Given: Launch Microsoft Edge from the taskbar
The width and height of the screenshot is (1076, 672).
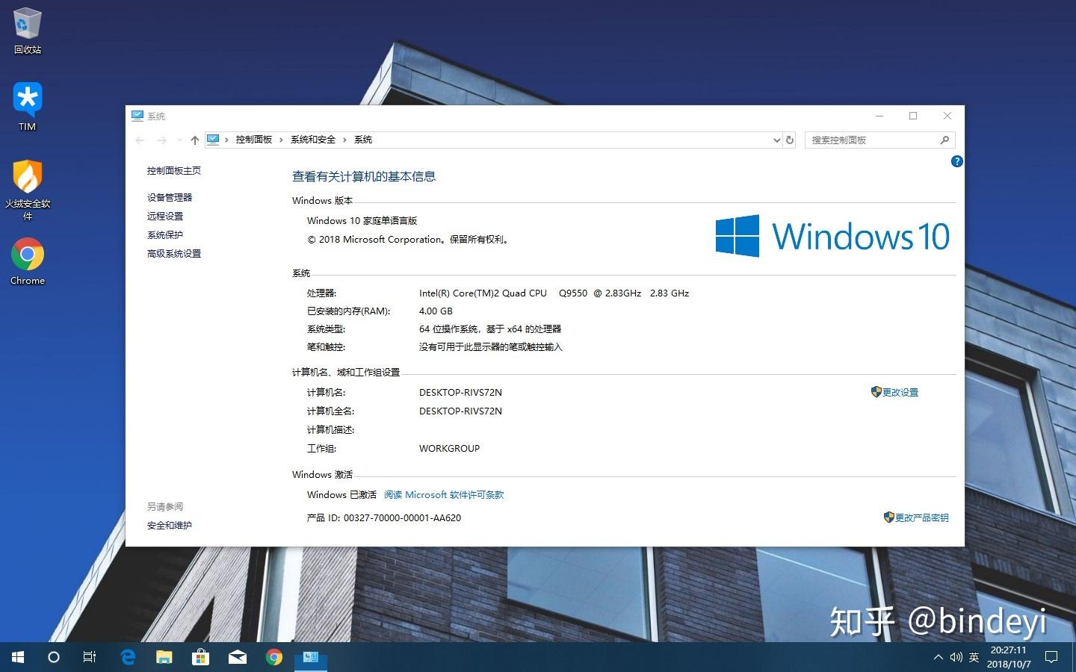Looking at the screenshot, I should coord(128,657).
